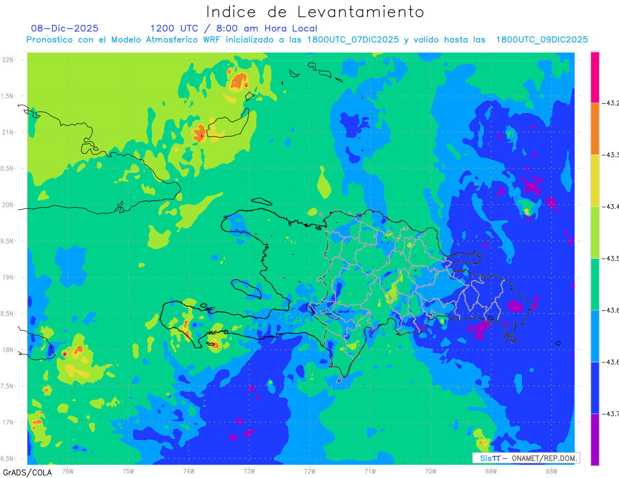This screenshot has width=619, height=478.
Task: Click "1200 UTC / 8:00 am Hora Local"
Action: point(234,28)
